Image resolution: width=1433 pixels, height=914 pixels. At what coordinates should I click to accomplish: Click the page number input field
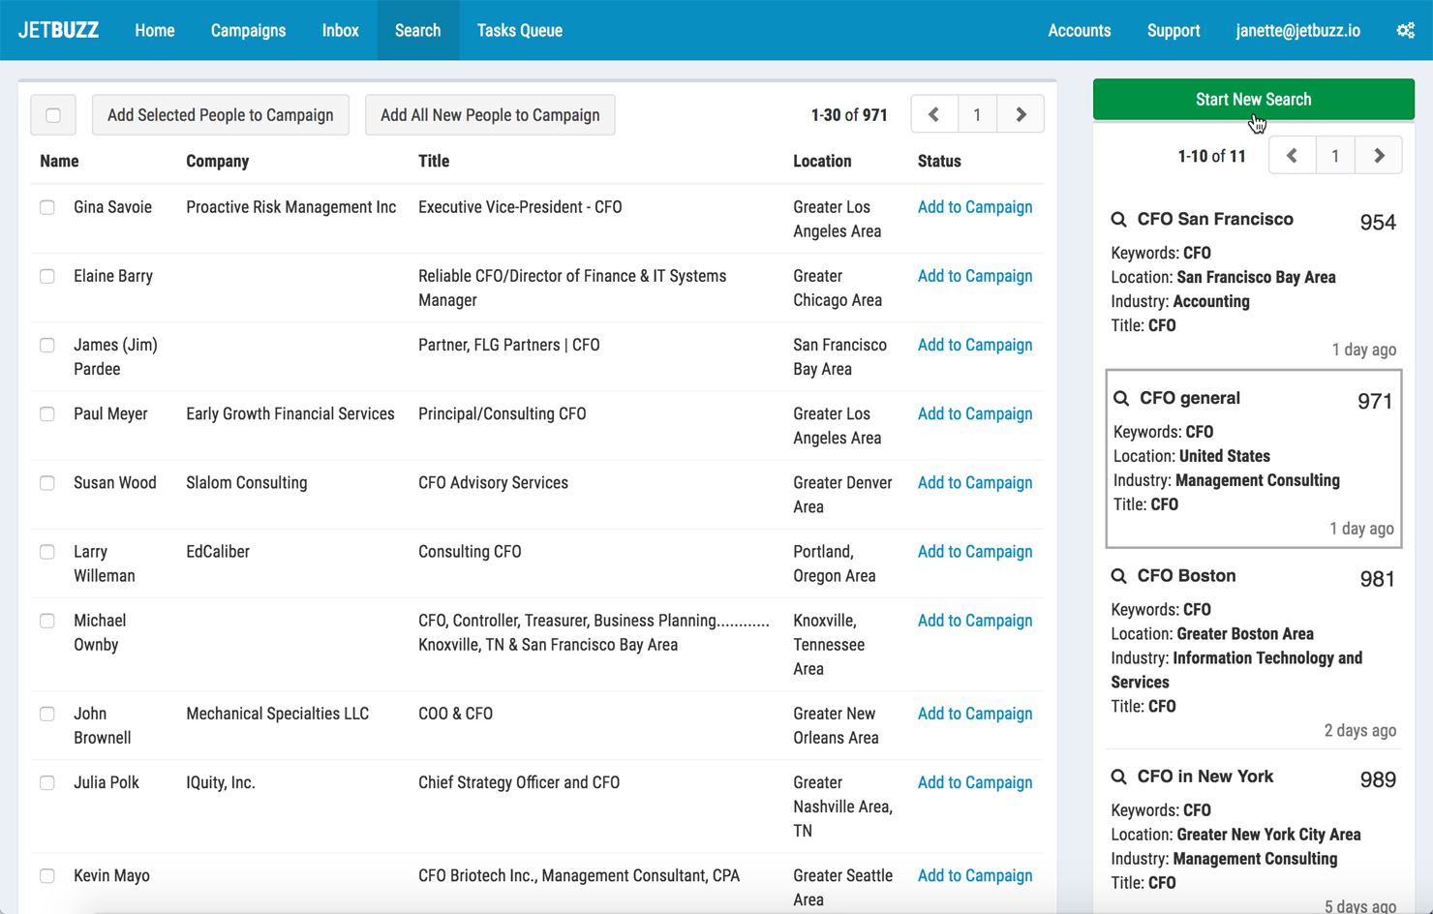tap(977, 113)
